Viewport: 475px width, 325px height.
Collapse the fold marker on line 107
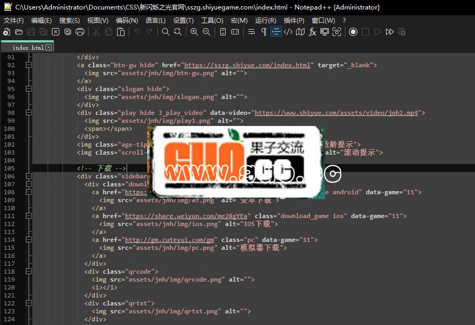tap(29, 184)
